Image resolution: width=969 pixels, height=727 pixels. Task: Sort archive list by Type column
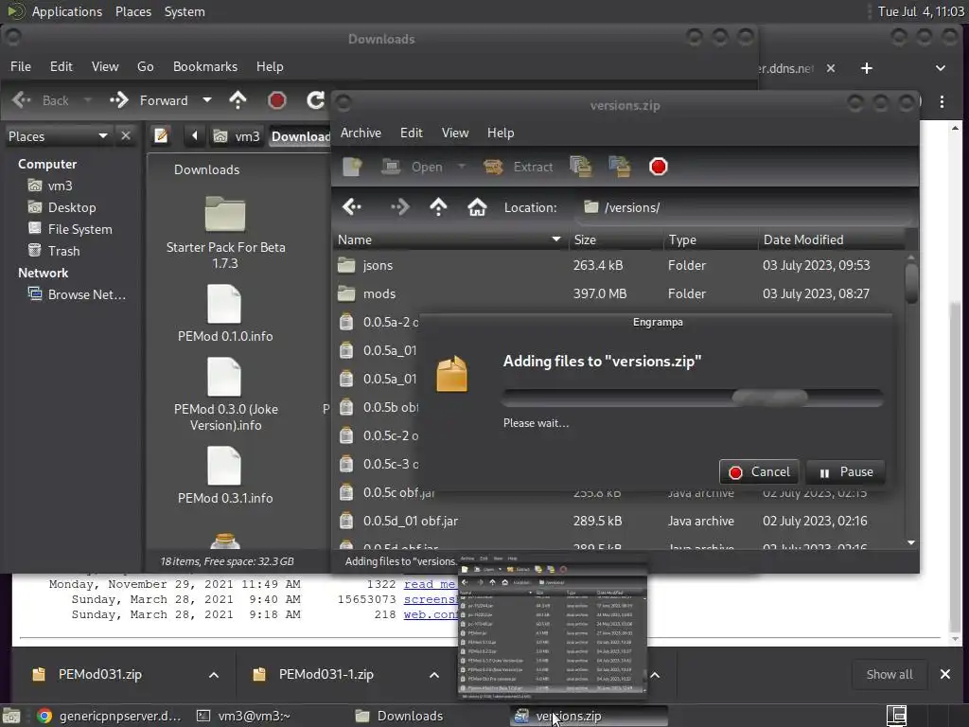tap(711, 239)
